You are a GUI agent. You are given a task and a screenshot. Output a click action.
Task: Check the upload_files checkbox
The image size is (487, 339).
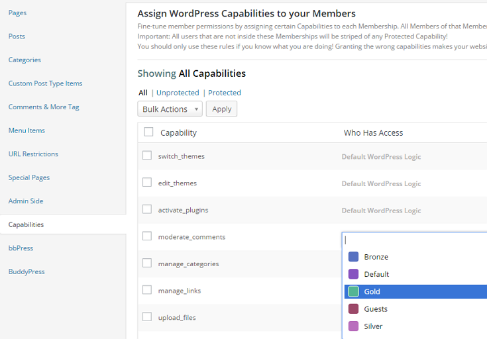[x=147, y=316]
